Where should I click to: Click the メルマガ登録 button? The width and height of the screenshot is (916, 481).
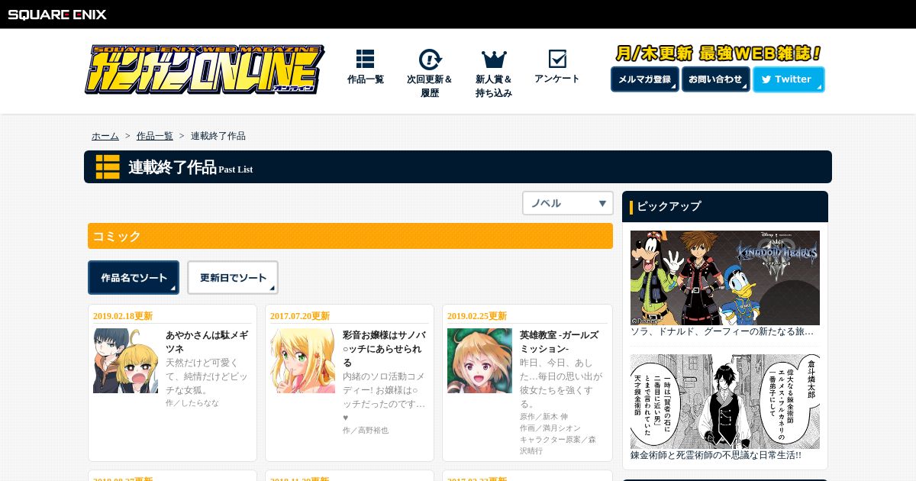645,79
